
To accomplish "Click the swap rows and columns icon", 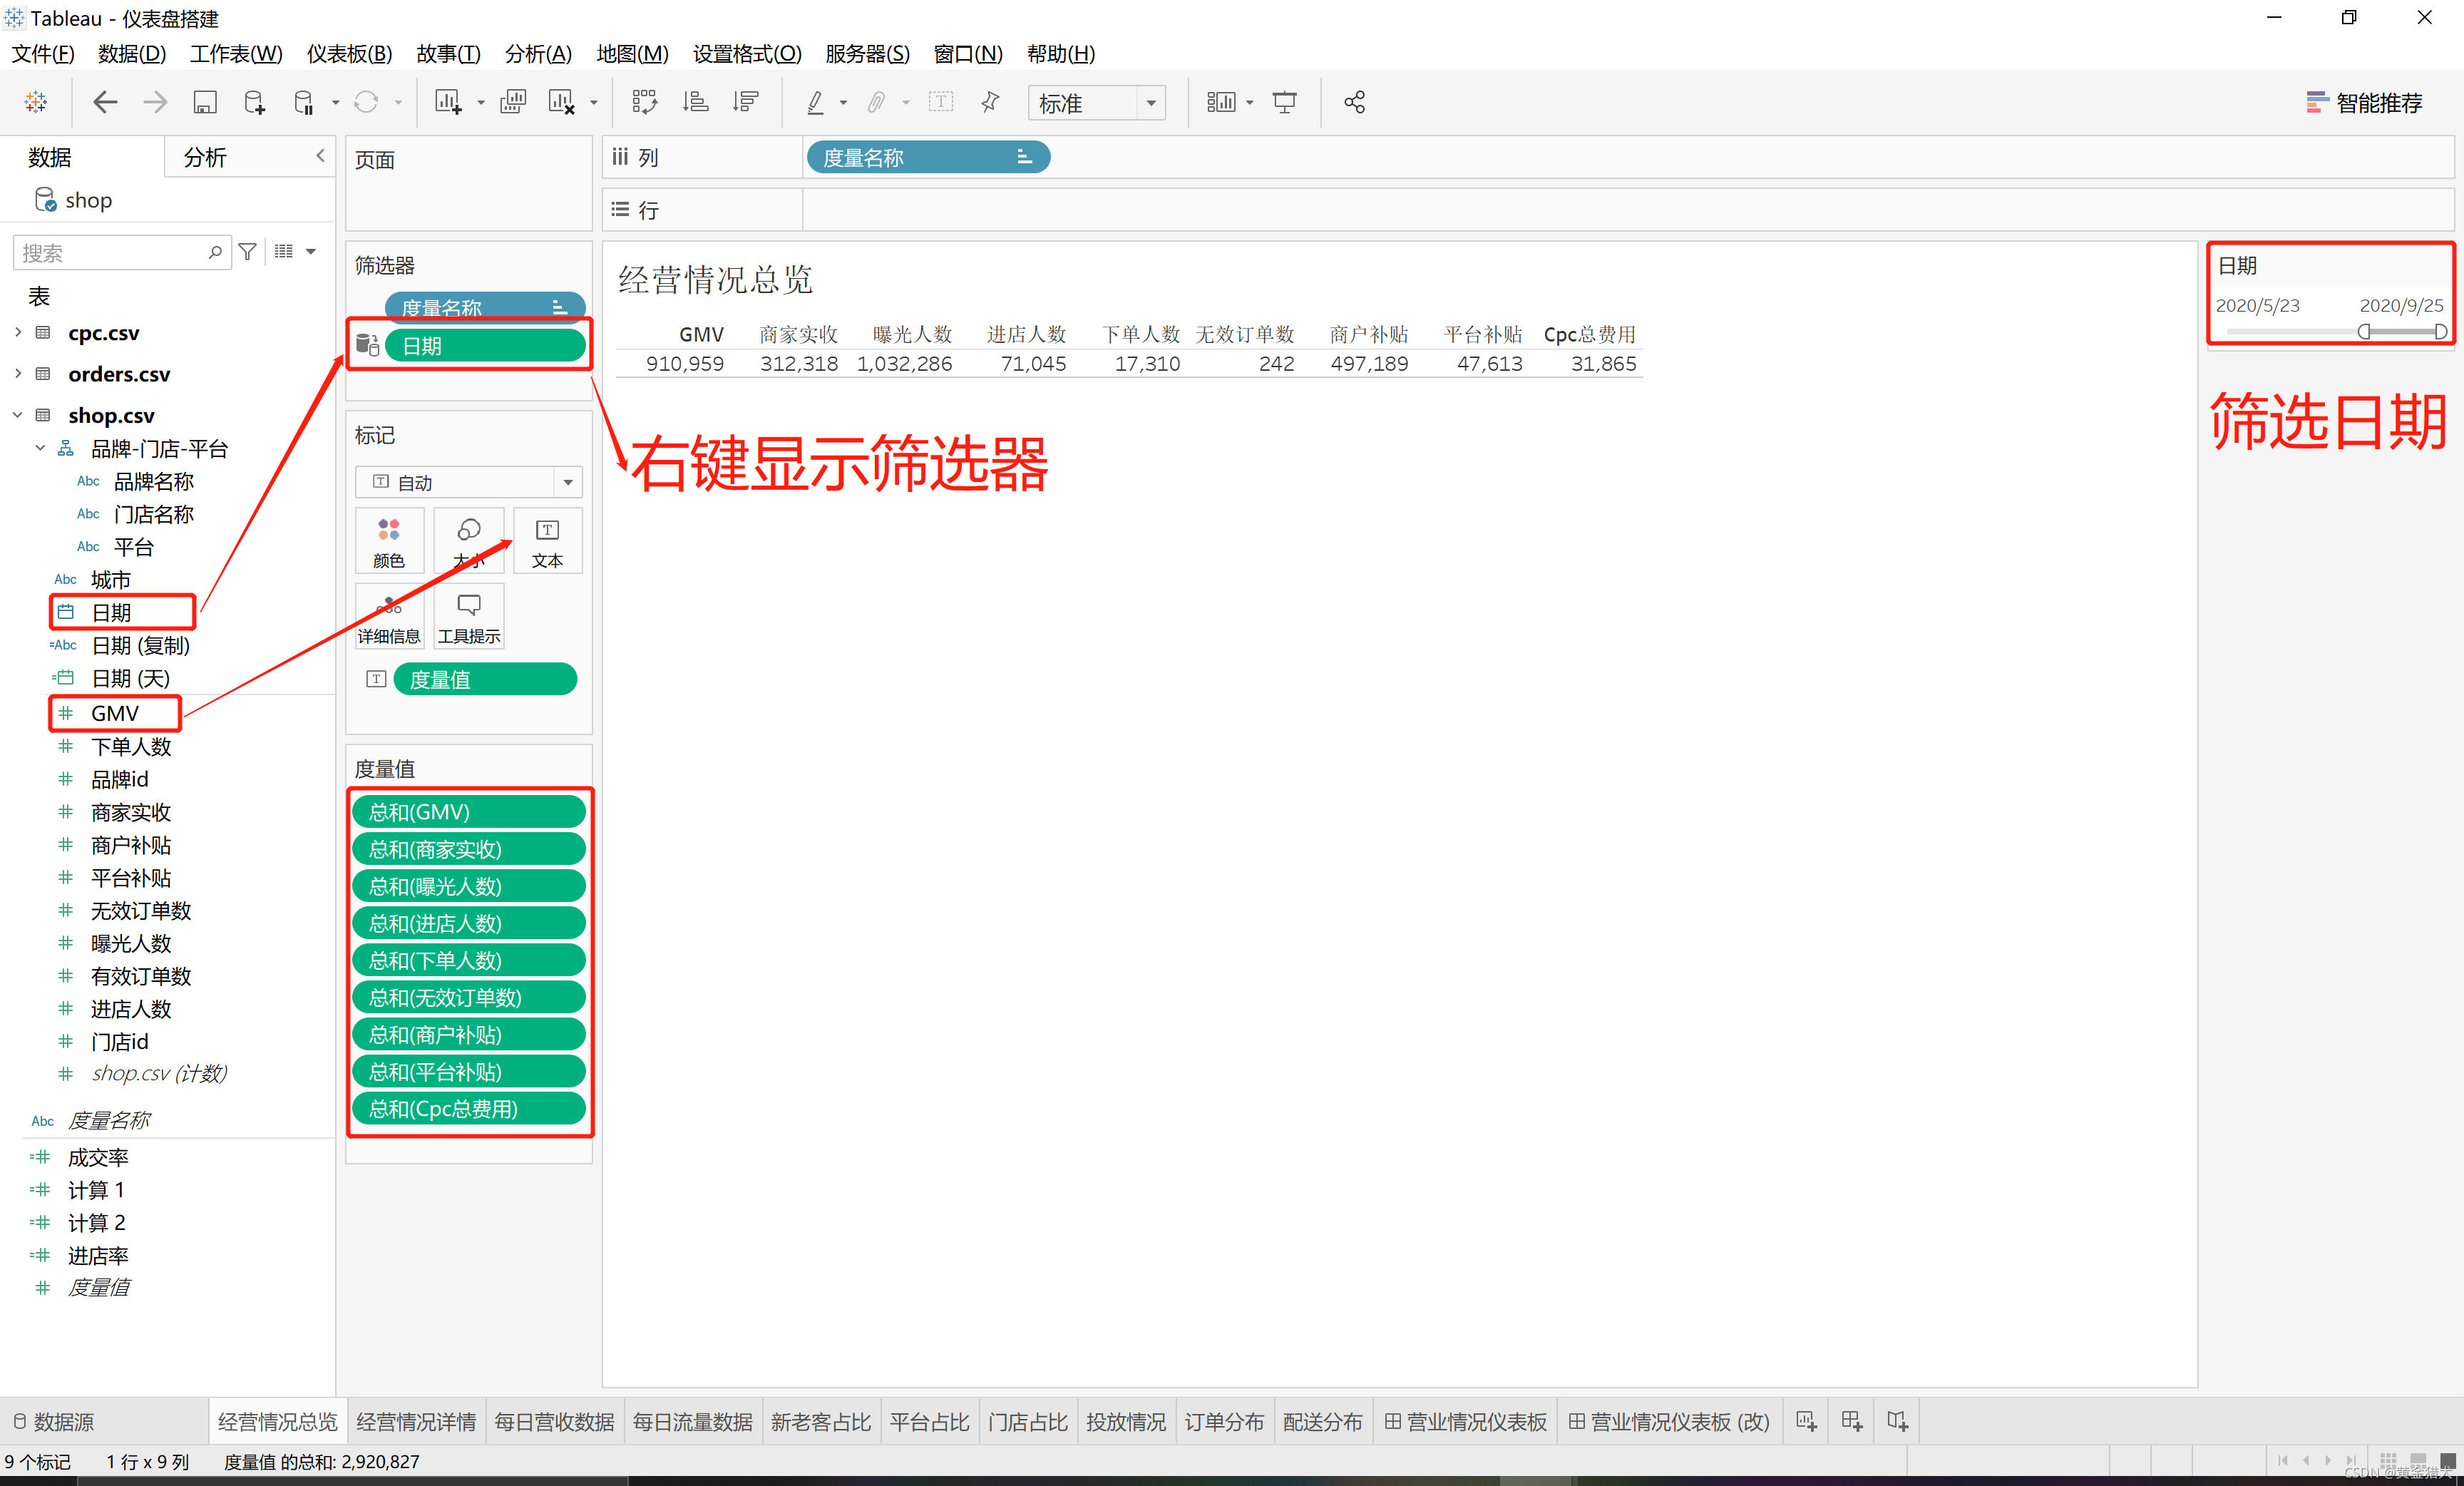I will pos(644,102).
